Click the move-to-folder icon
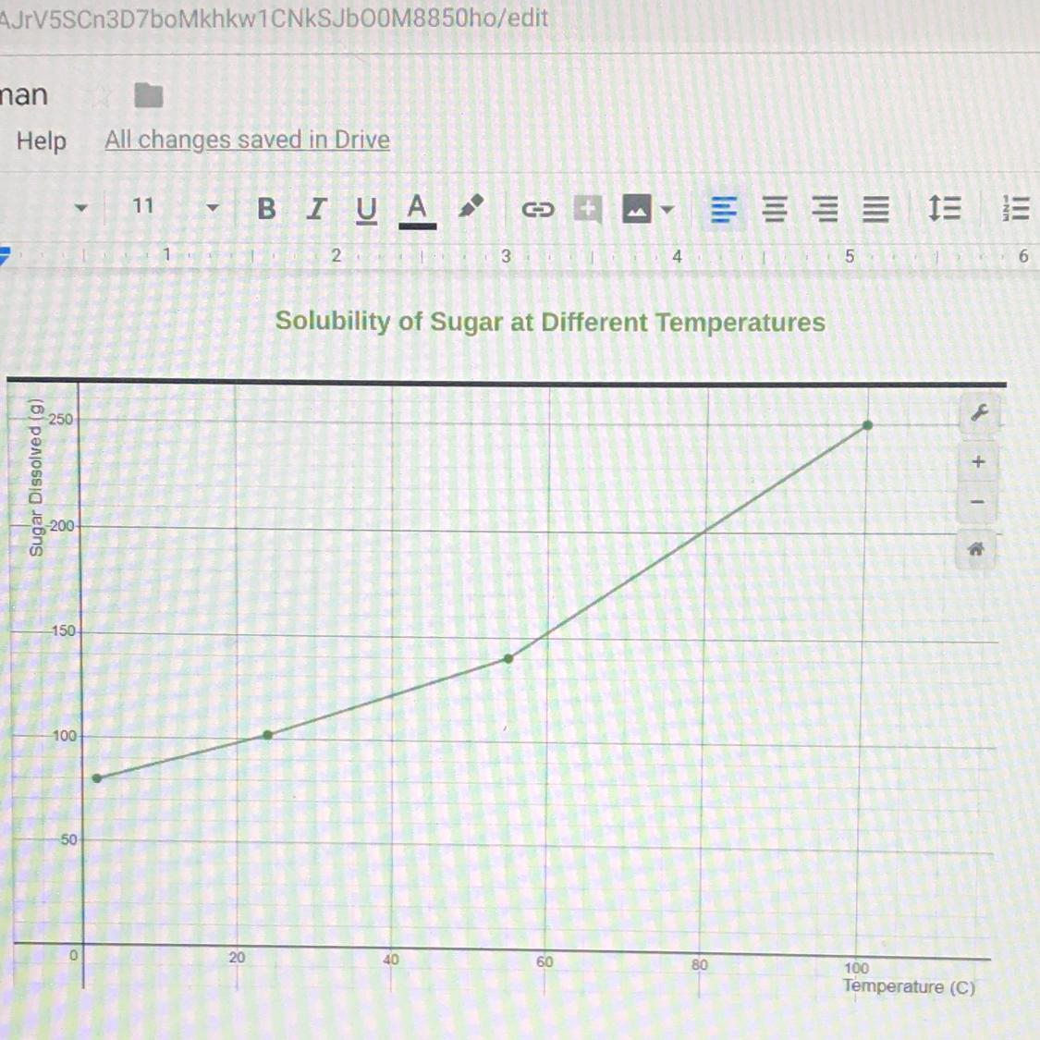 pos(149,95)
